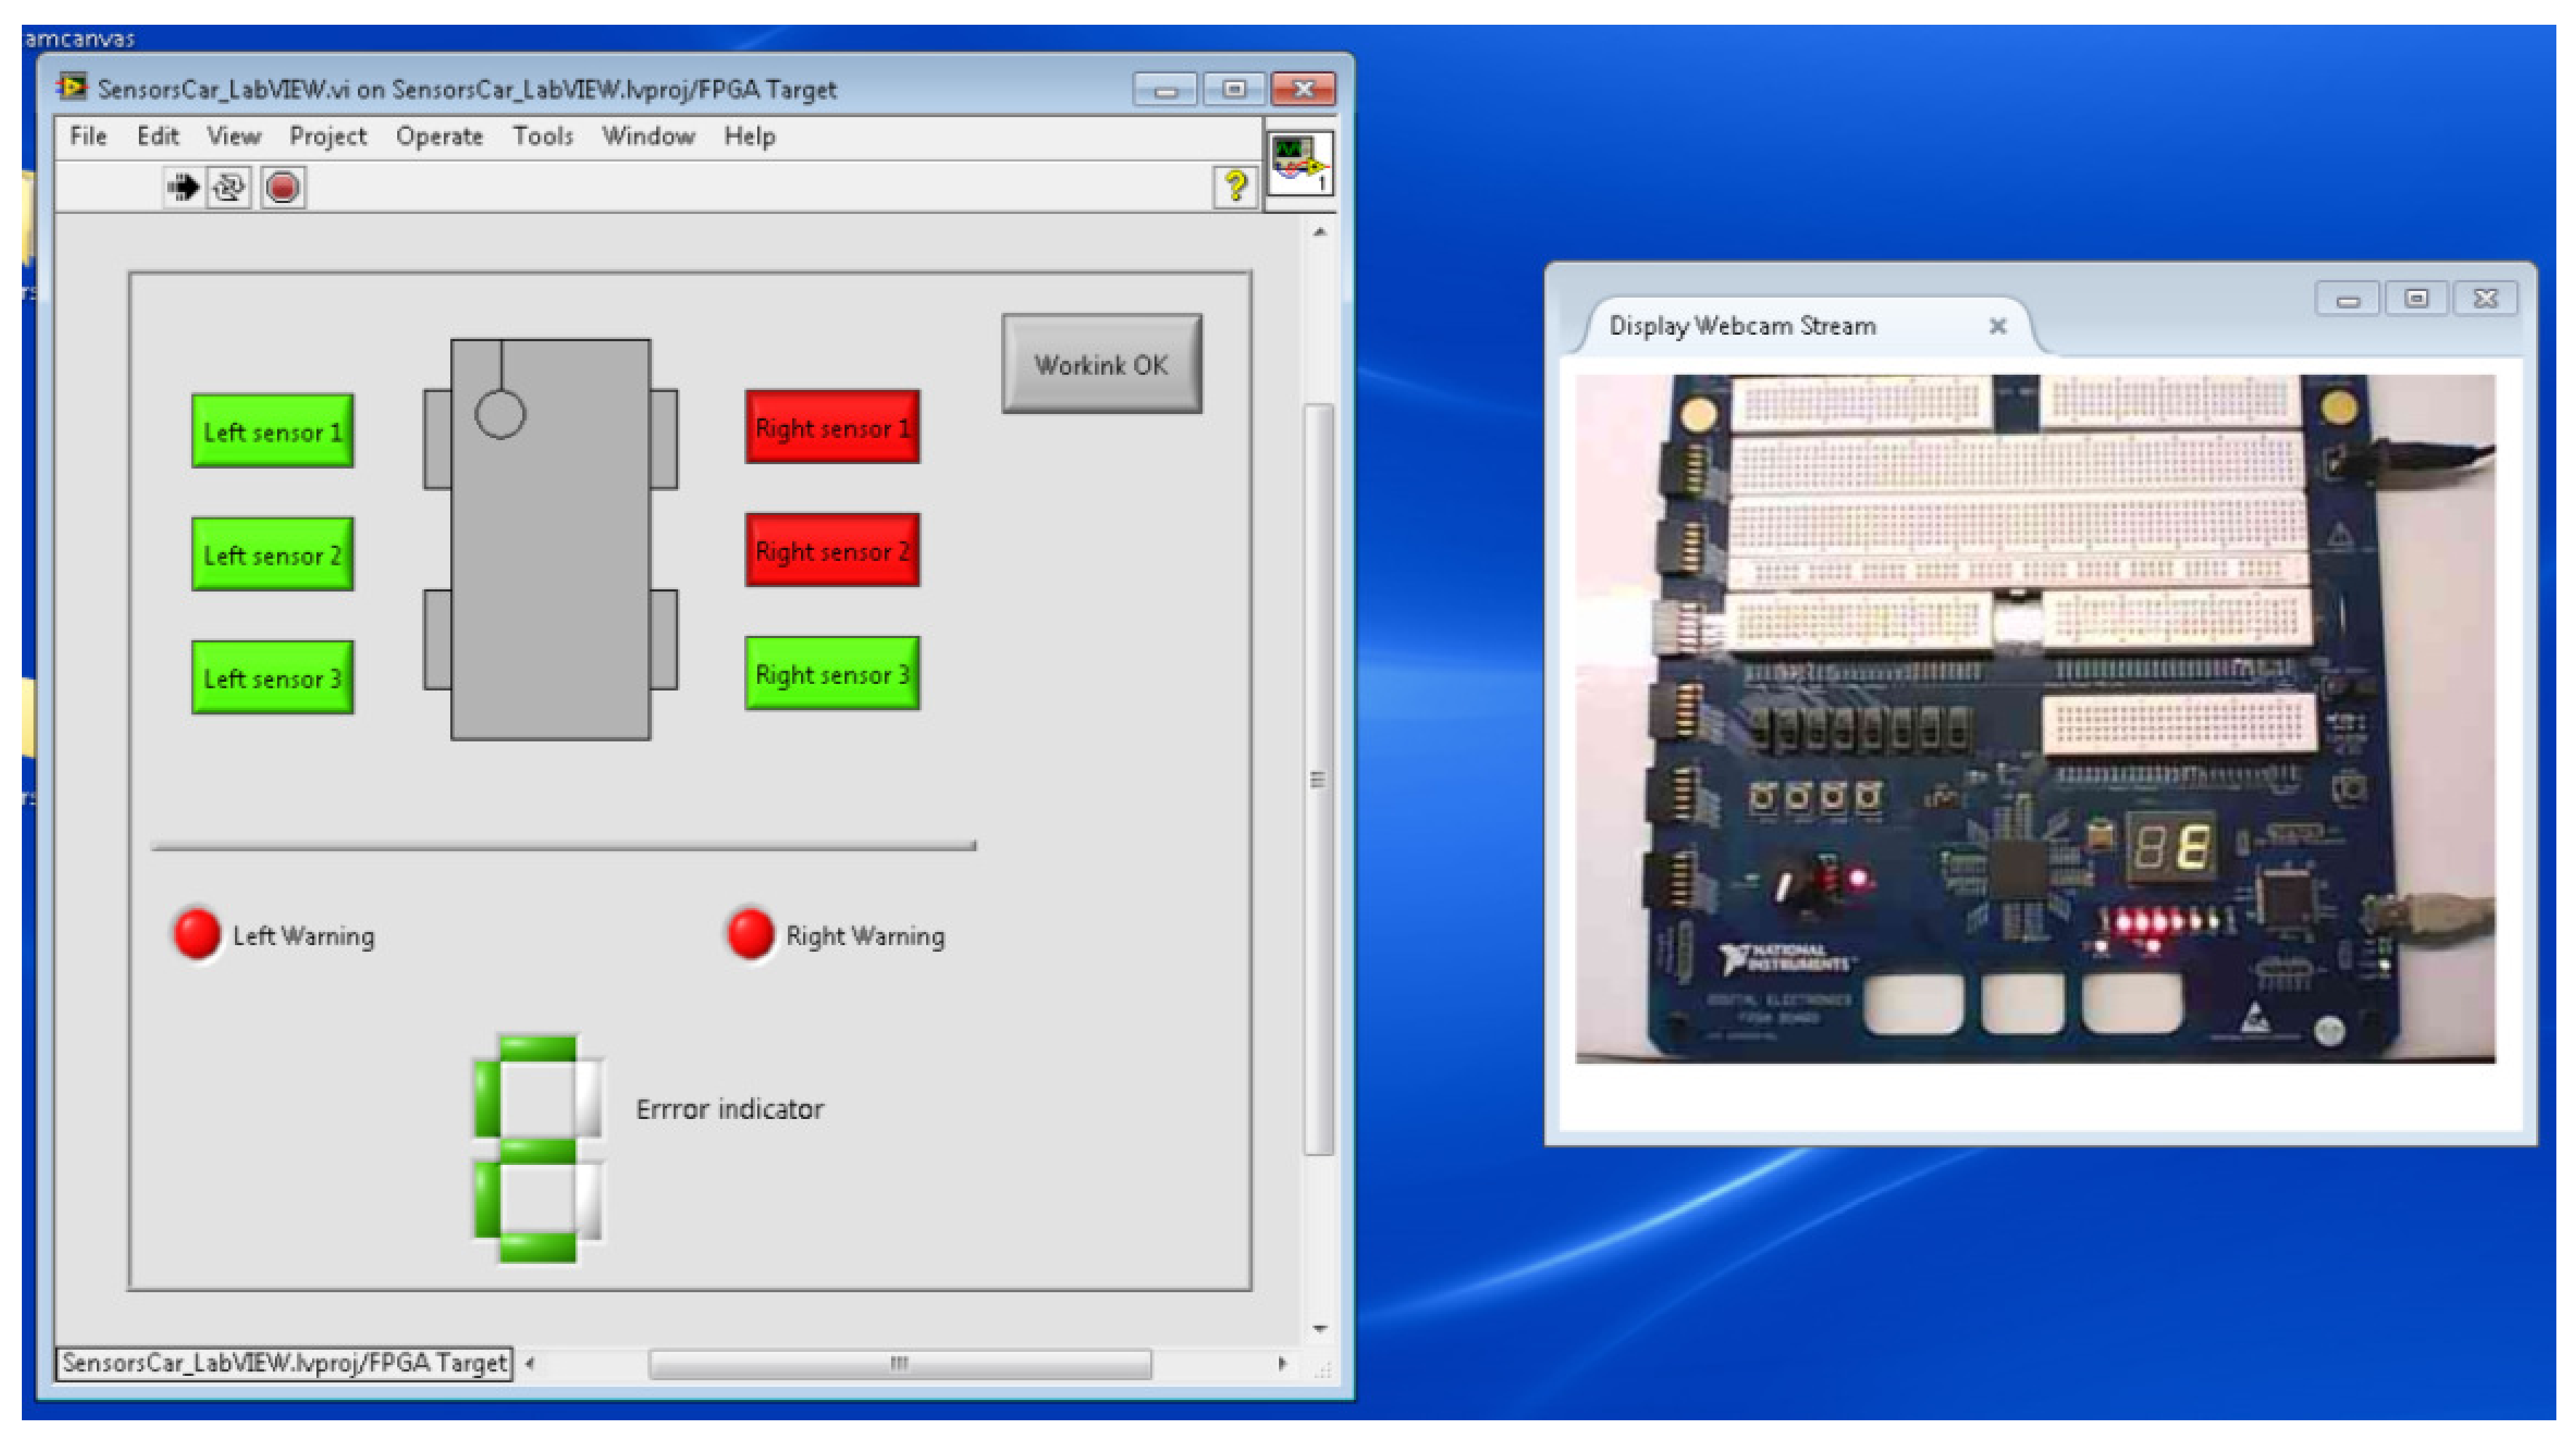Open the context help question mark icon
This screenshot has height=1437, width=2576.
click(x=1235, y=187)
